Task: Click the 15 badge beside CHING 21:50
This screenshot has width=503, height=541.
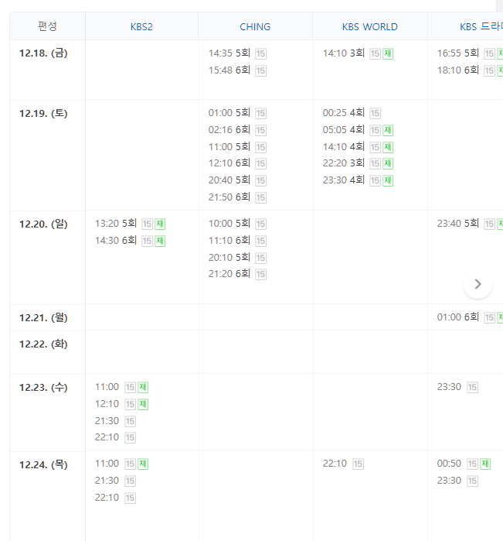Action: [261, 197]
